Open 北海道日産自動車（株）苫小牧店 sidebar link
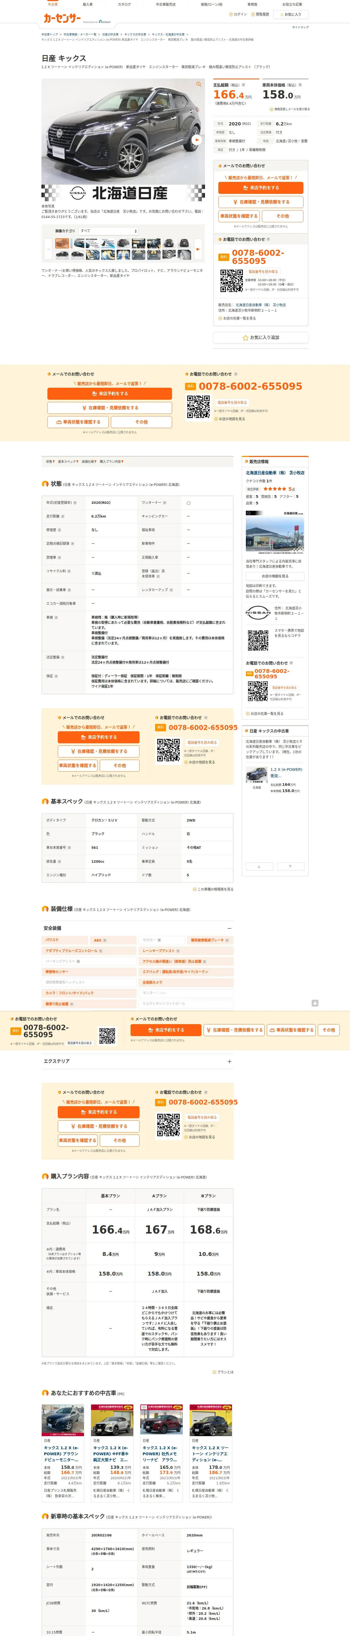 (275, 473)
